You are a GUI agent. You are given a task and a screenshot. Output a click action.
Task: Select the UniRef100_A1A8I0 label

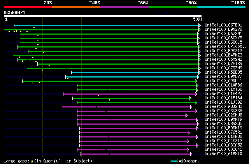tap(223, 154)
